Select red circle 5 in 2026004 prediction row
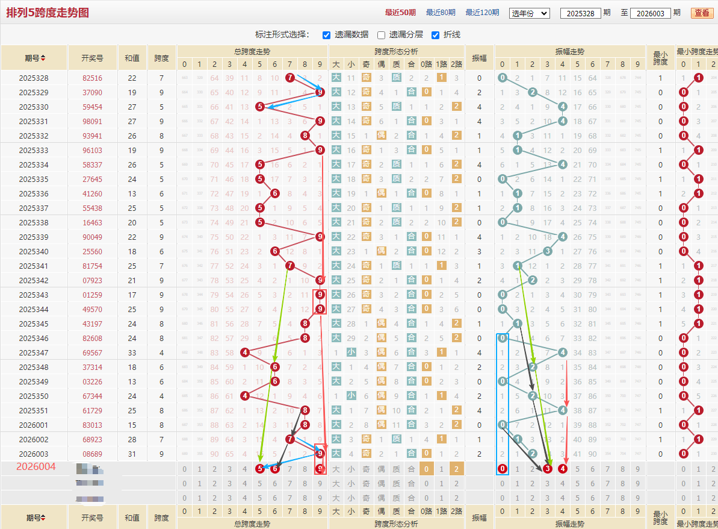718x529 pixels. tap(260, 469)
